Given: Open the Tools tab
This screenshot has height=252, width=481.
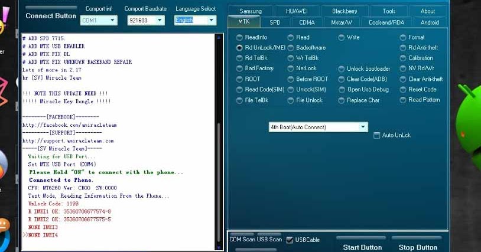Looking at the screenshot, I should point(389,11).
